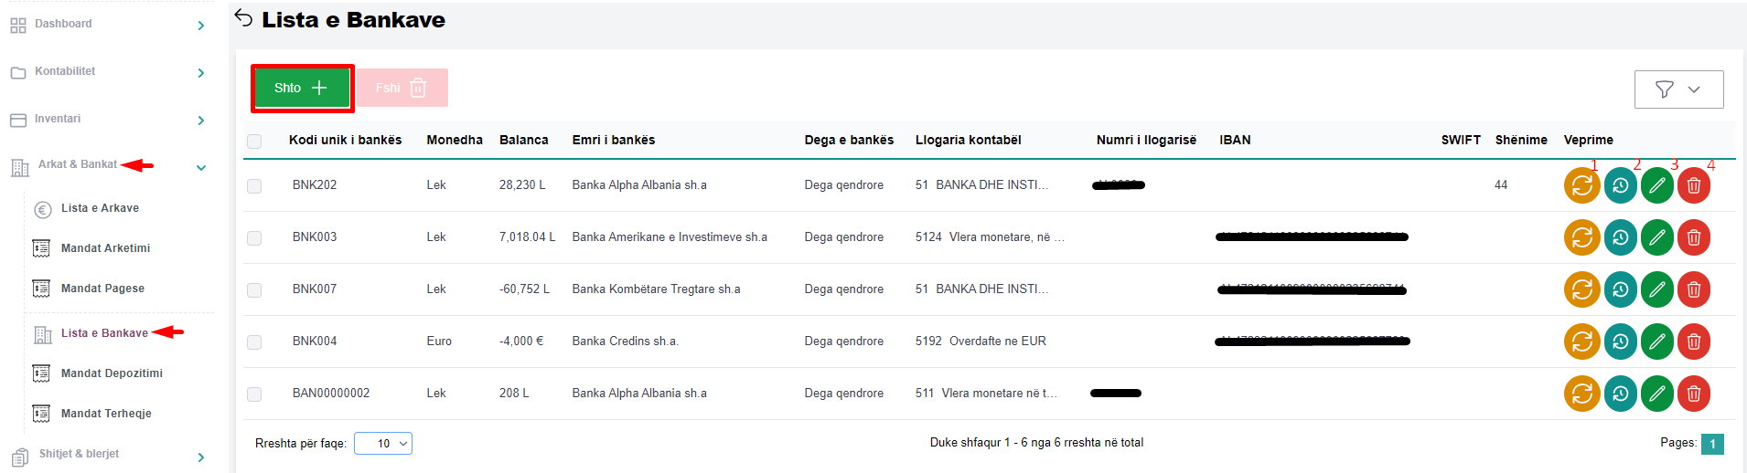Viewport: 1747px width, 473px height.
Task: Open the filter dropdown
Action: pyautogui.click(x=1678, y=89)
